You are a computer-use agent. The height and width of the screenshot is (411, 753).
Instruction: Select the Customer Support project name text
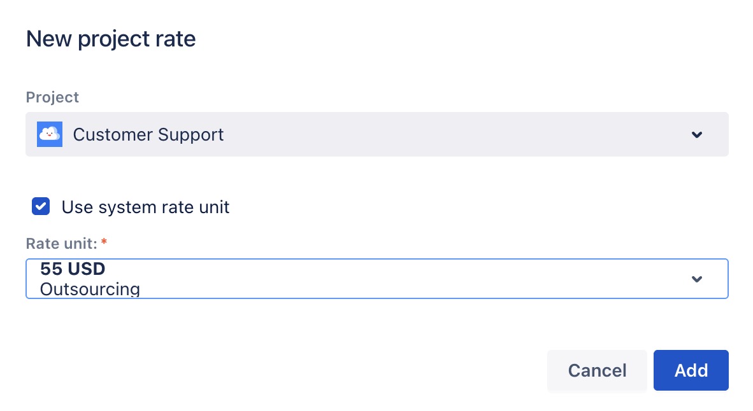[x=148, y=135]
